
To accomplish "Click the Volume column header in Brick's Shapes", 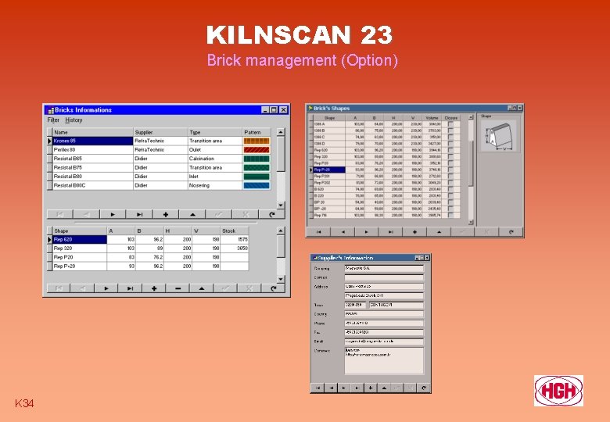I will [432, 118].
